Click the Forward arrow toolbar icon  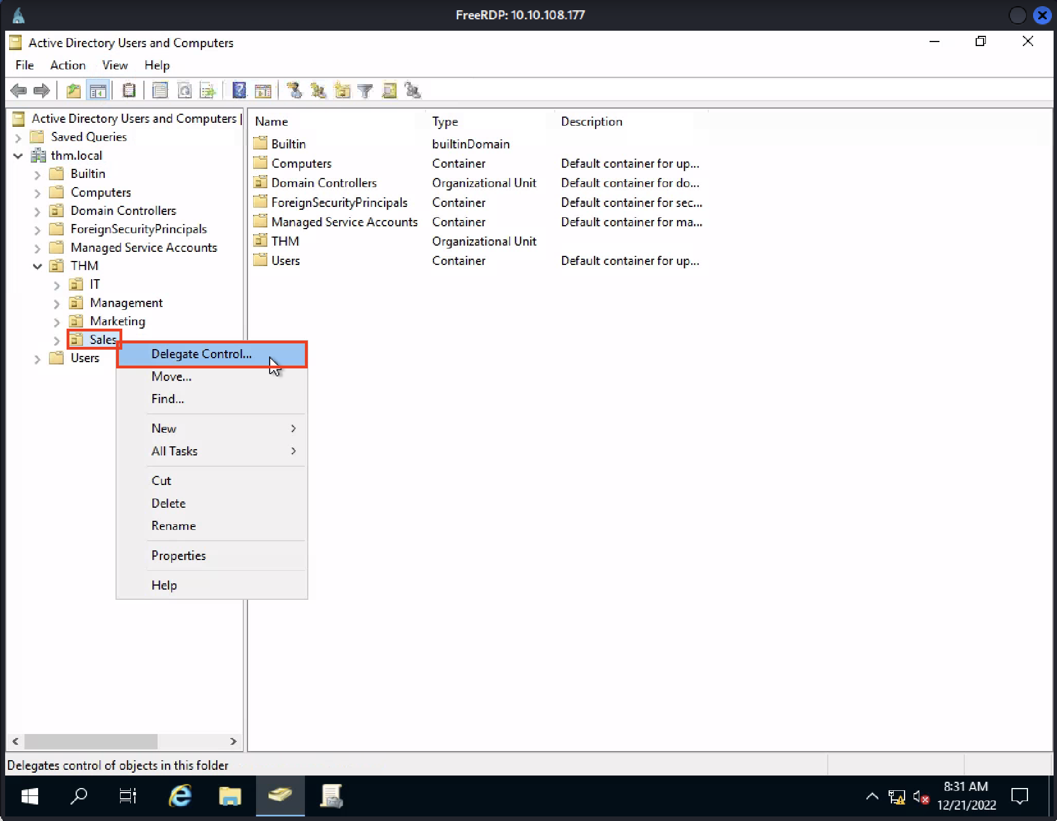(42, 90)
